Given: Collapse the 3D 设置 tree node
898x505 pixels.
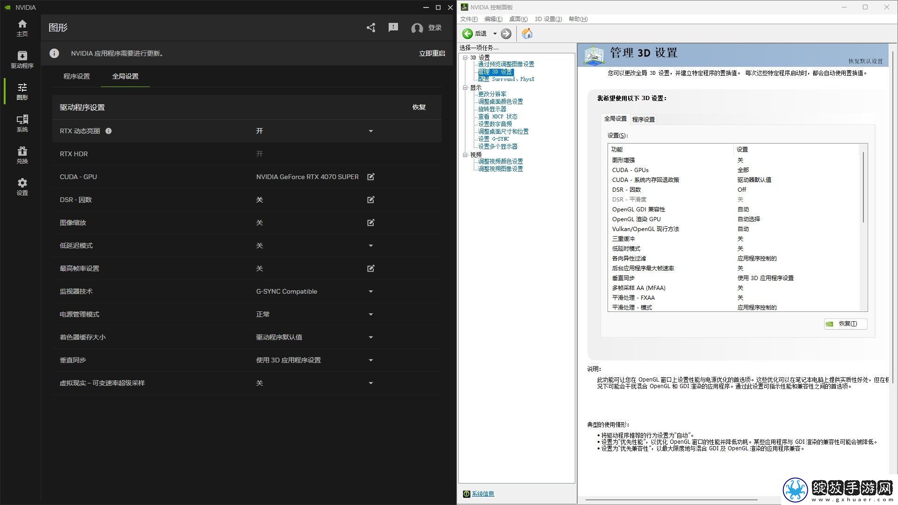Looking at the screenshot, I should pyautogui.click(x=465, y=58).
